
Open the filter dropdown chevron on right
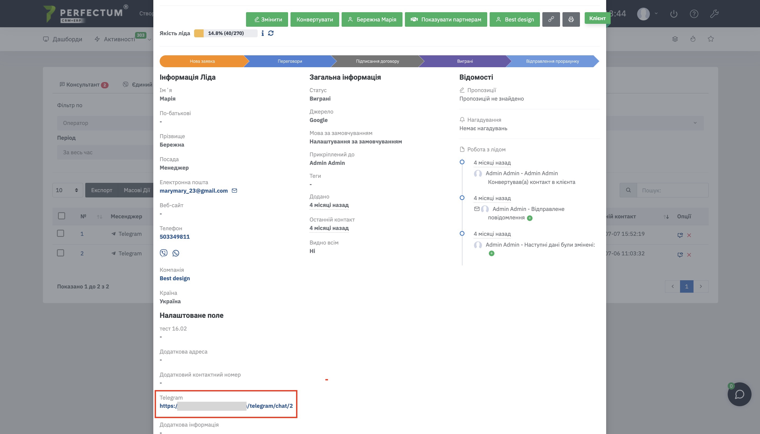pos(695,123)
